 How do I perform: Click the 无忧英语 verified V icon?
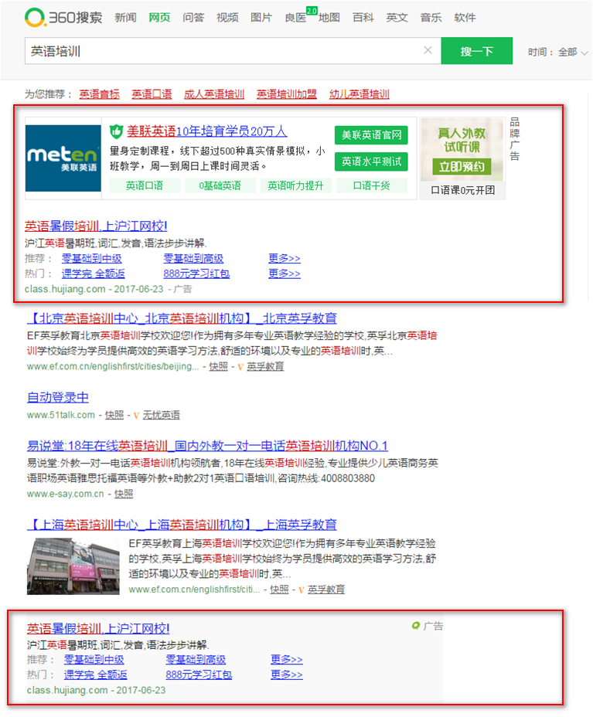[136, 415]
